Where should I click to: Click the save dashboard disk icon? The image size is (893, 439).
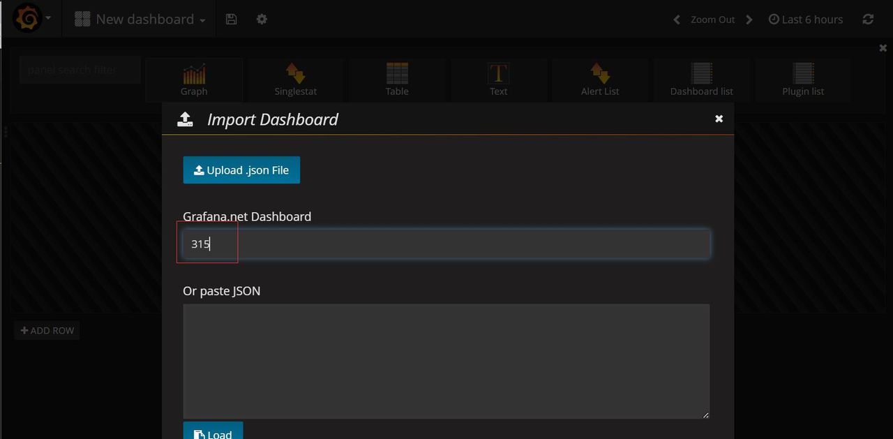(x=232, y=20)
